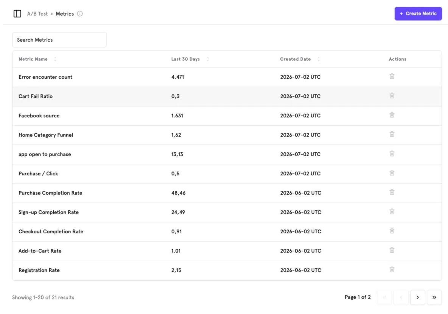This screenshot has height=314, width=448.
Task: Delete the Sign-up Completion Rate metric
Action: point(392,211)
